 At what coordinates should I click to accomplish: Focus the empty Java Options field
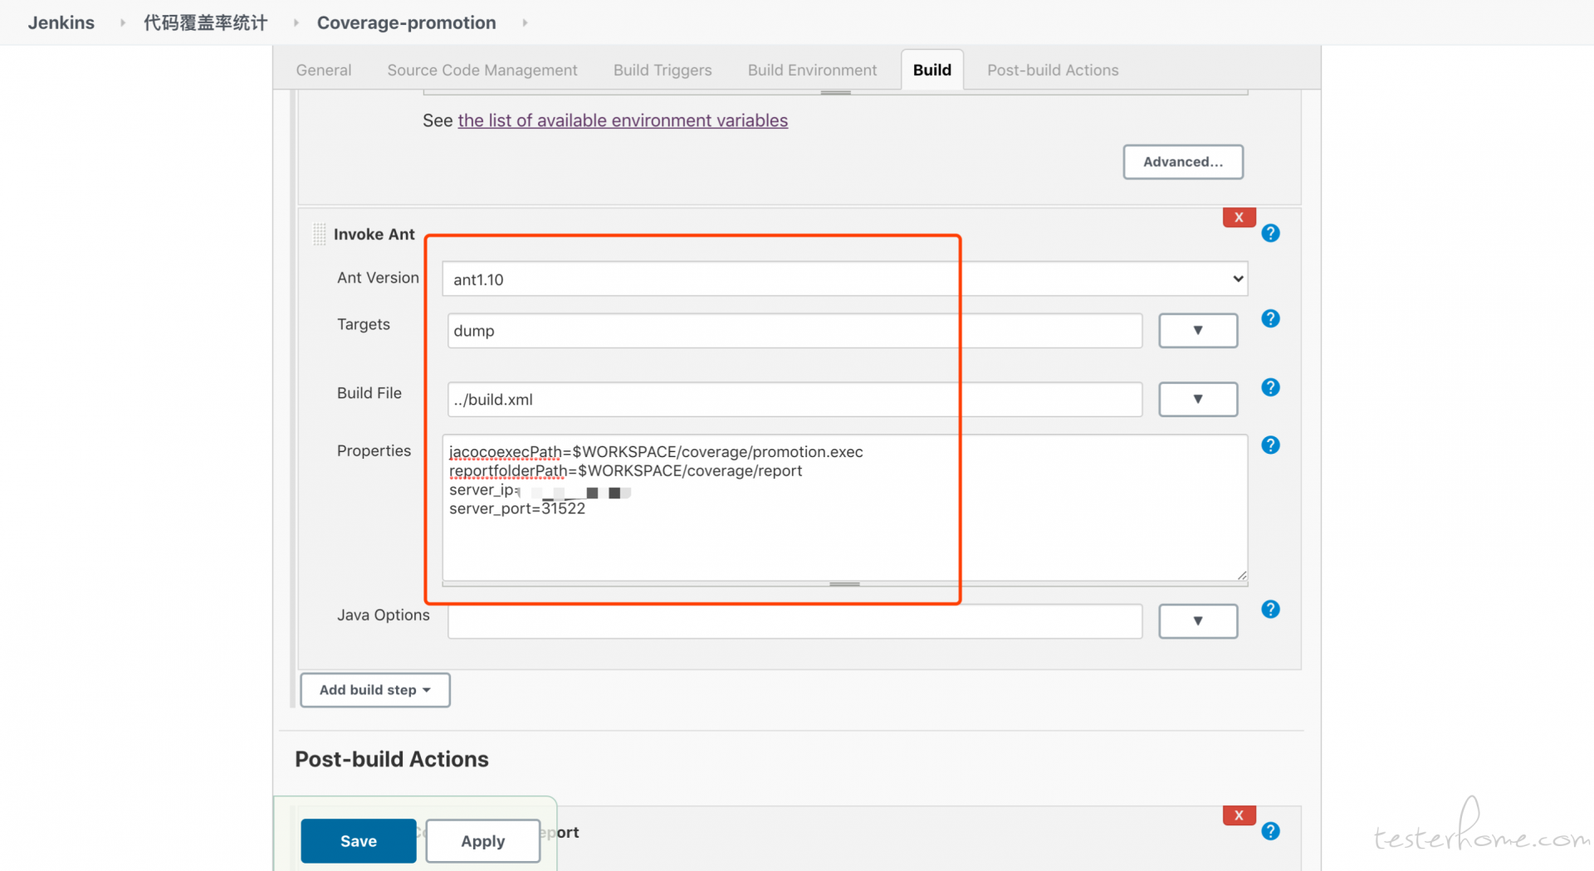pos(795,620)
